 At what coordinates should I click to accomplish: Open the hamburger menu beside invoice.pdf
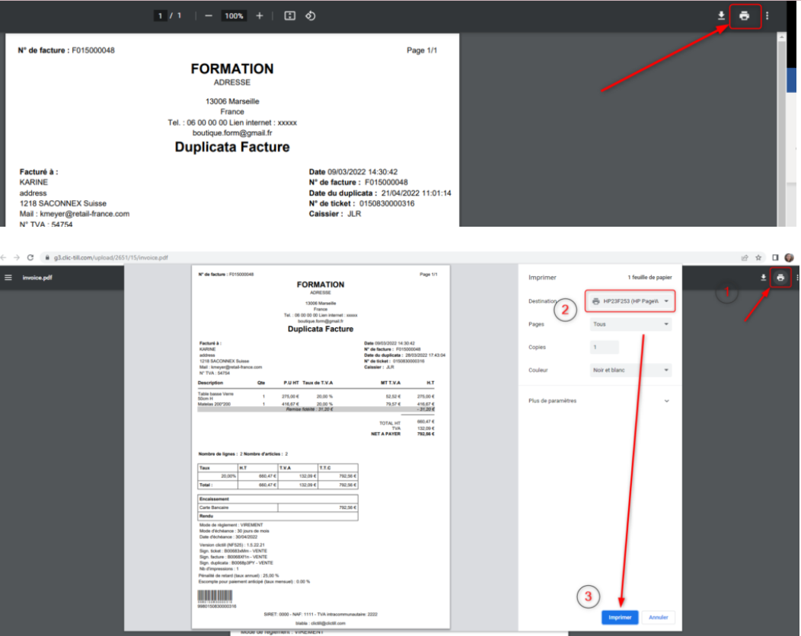coord(8,278)
